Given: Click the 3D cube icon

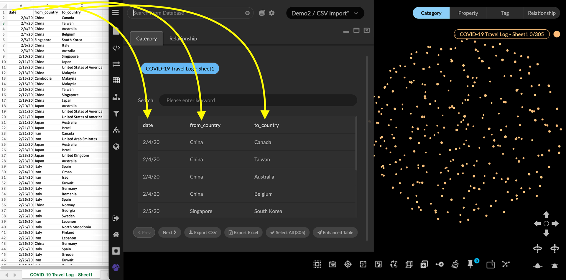Looking at the screenshot, I should 409,264.
